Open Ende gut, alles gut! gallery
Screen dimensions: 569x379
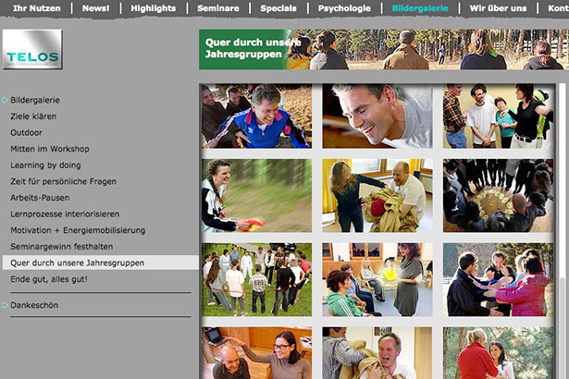pos(49,279)
